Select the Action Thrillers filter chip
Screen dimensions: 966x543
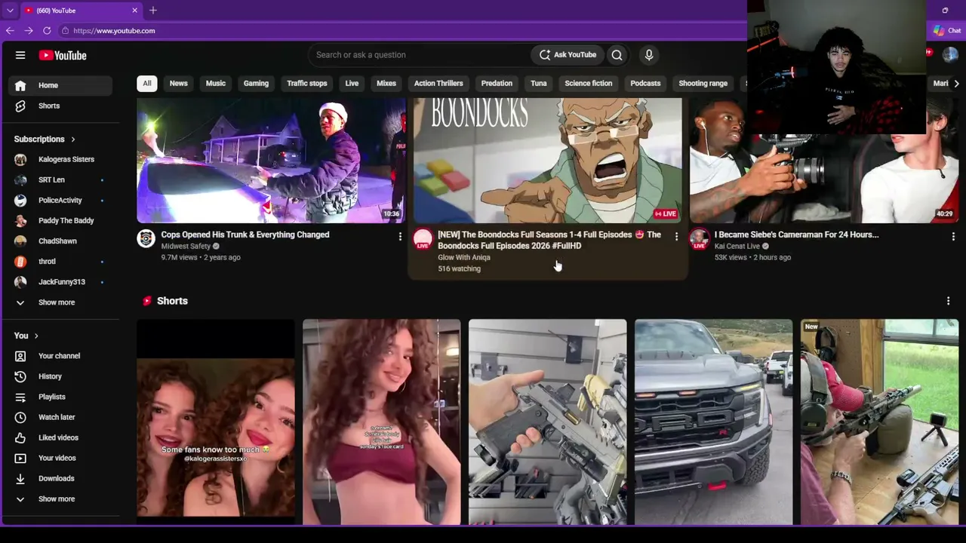point(438,83)
